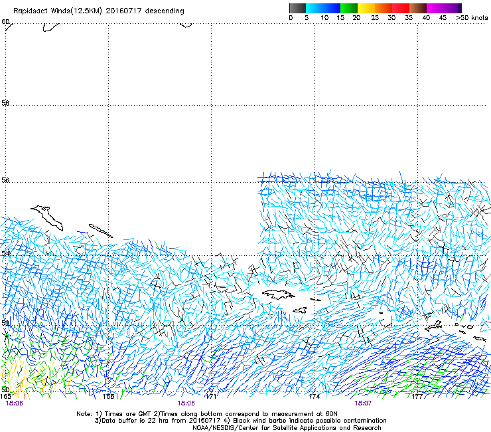Click the green 15-20 knots legend swatch

pyautogui.click(x=349, y=8)
